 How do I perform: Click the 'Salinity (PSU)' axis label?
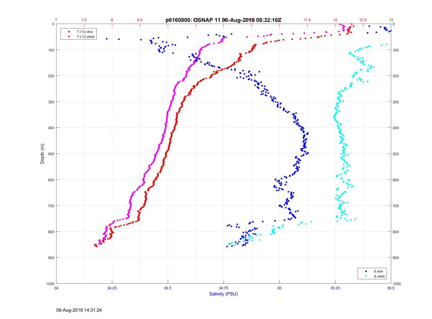pos(224,294)
